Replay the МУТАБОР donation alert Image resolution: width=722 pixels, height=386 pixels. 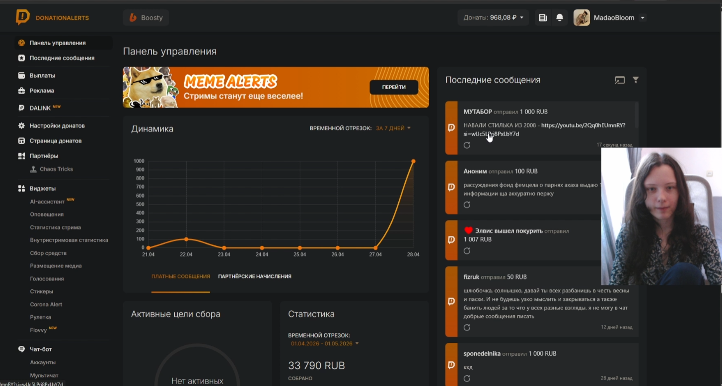(x=467, y=145)
